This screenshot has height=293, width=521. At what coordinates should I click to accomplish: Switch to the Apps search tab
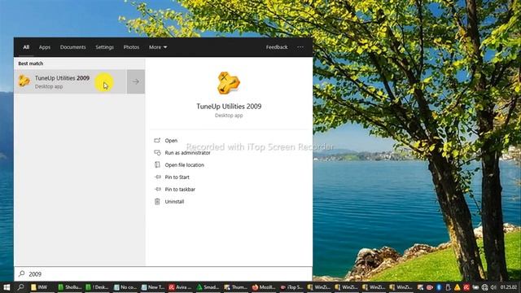click(45, 47)
